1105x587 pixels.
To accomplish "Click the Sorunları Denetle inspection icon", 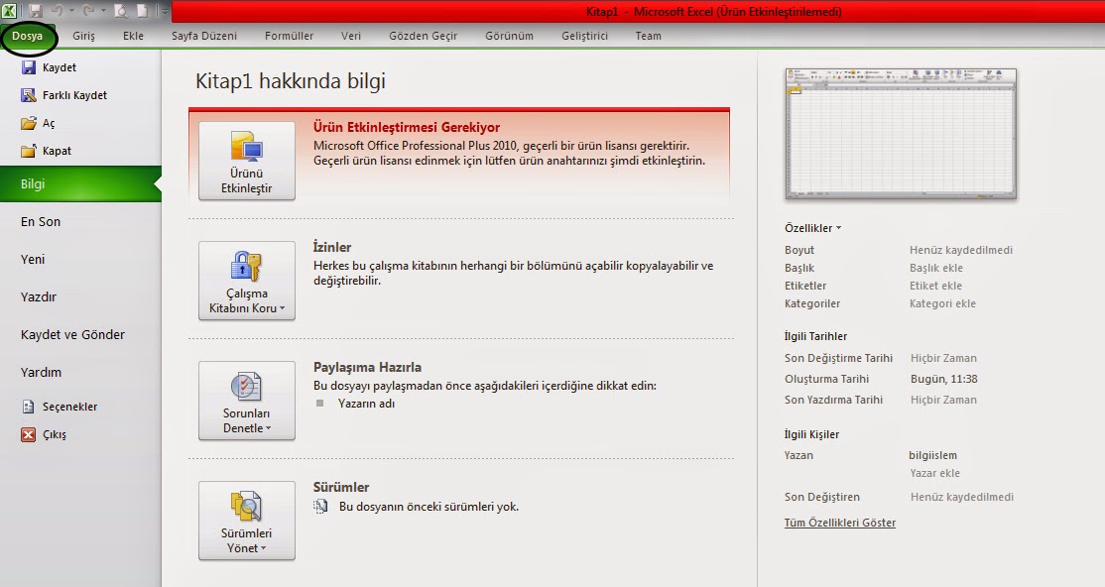I will point(246,402).
